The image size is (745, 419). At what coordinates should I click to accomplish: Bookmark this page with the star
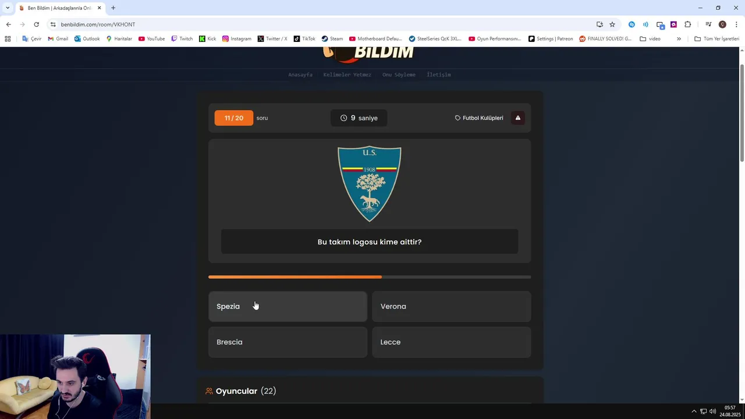click(x=612, y=24)
